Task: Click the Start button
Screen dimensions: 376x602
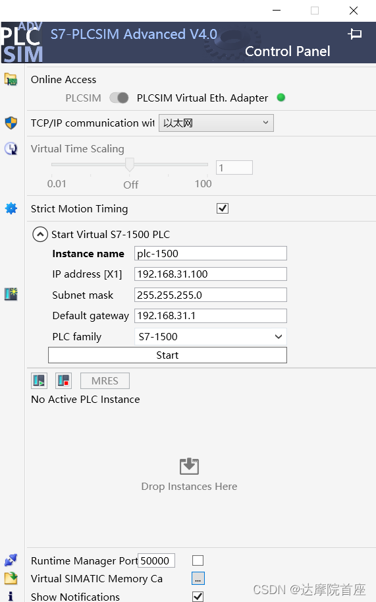Action: tap(167, 355)
